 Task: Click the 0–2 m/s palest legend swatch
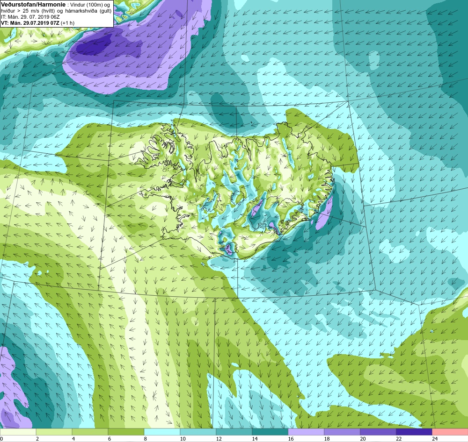[x=18, y=432]
